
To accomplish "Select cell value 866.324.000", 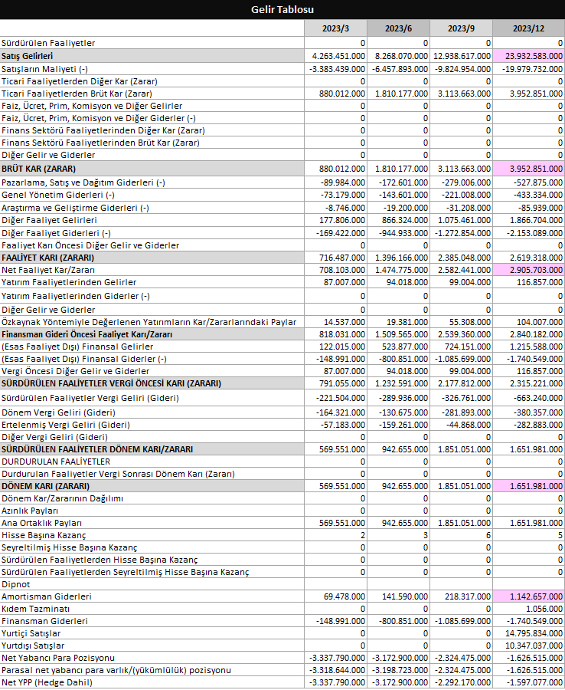I will [x=399, y=220].
